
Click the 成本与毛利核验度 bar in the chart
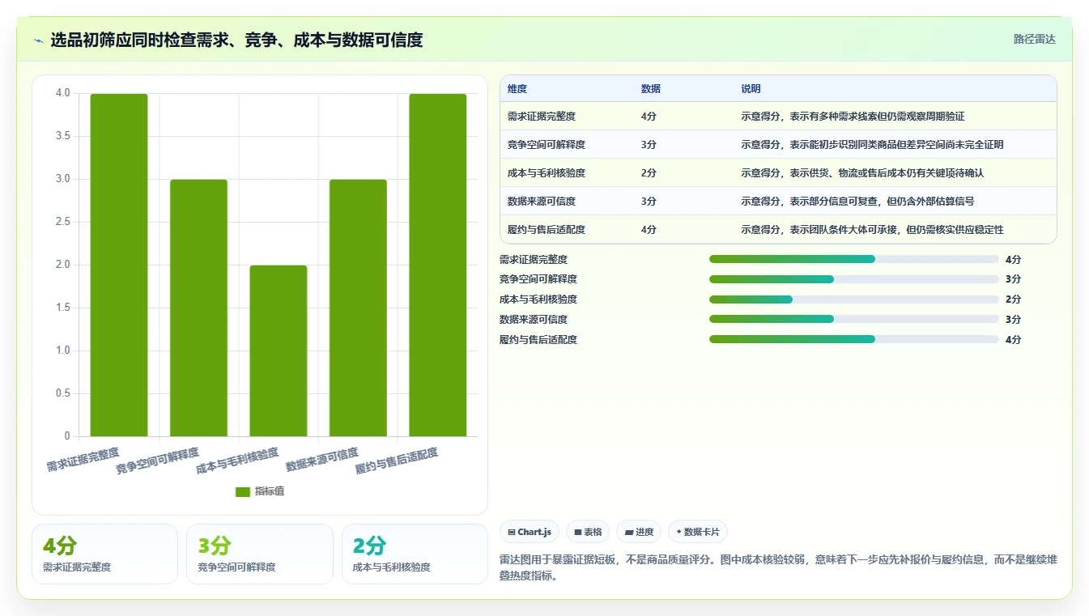pos(279,350)
